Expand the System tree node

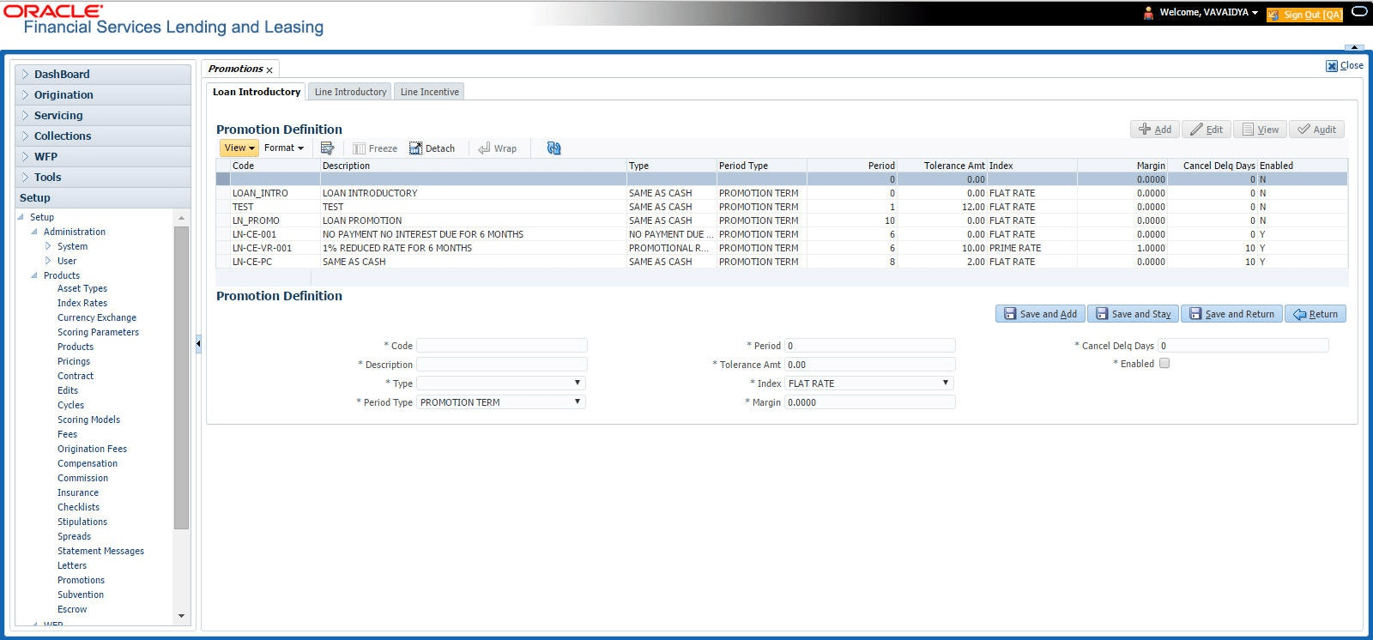pyautogui.click(x=48, y=246)
